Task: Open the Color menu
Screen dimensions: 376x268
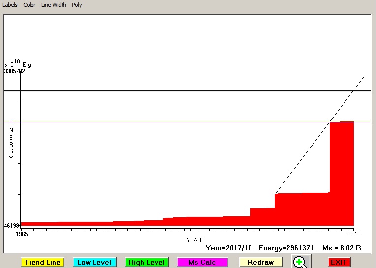Action: pos(30,5)
